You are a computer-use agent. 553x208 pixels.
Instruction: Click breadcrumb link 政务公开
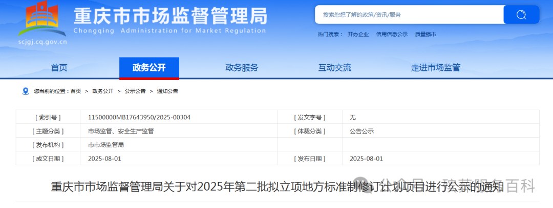point(103,91)
